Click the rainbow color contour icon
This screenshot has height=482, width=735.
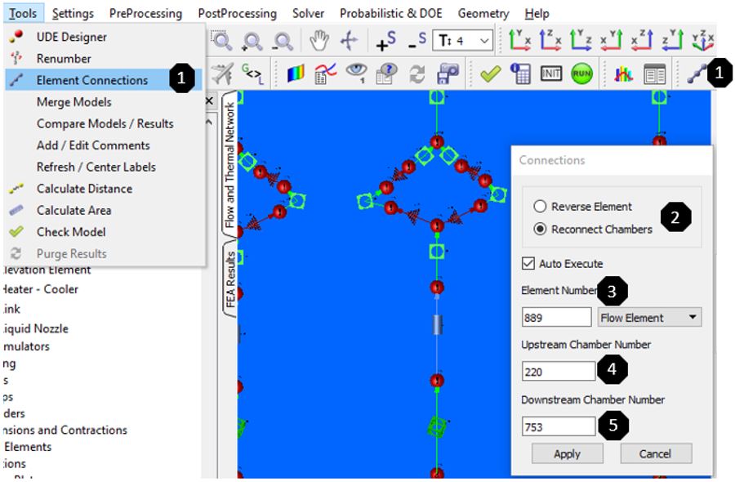point(296,74)
